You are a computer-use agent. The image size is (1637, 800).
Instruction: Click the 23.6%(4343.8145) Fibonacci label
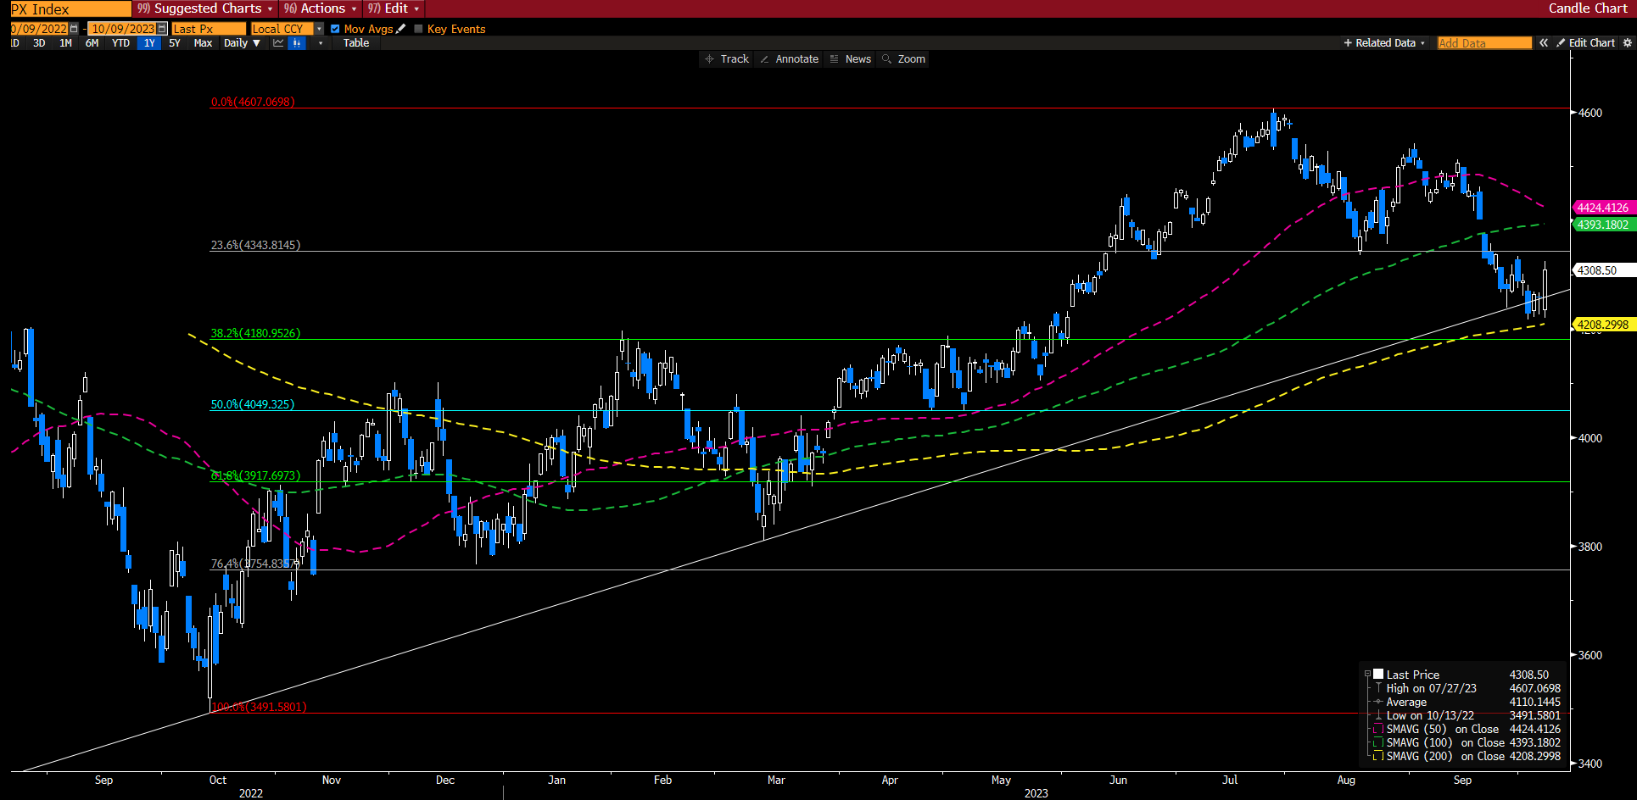(255, 245)
